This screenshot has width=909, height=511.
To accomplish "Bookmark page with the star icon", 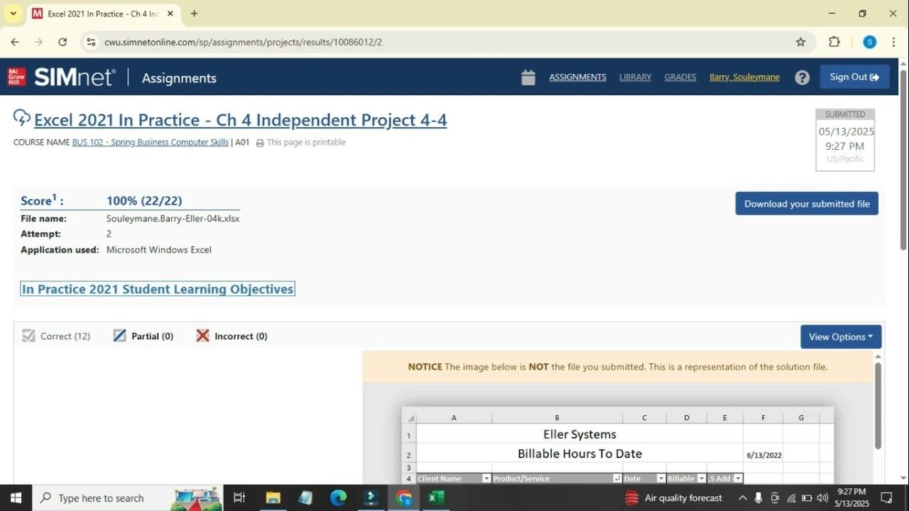I will 800,42.
